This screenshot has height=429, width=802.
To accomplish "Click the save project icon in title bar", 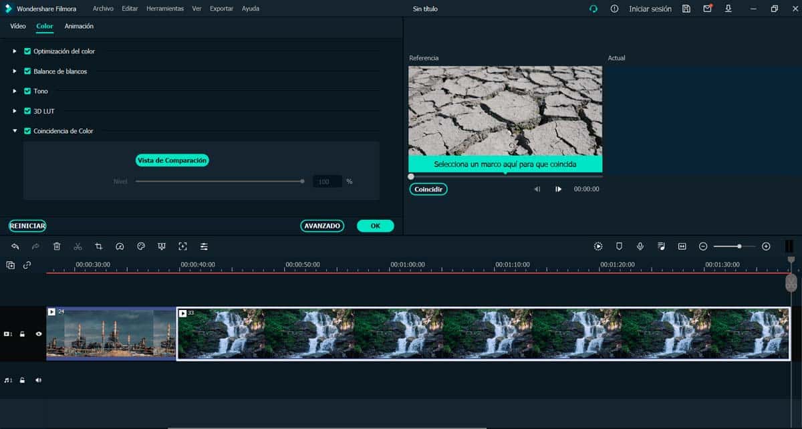I will click(686, 9).
